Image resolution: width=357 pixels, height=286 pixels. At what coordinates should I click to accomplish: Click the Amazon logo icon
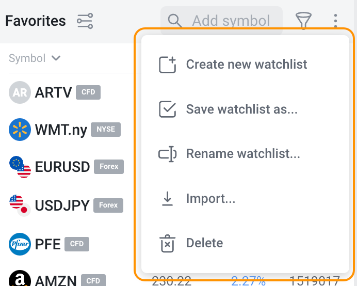click(x=20, y=280)
